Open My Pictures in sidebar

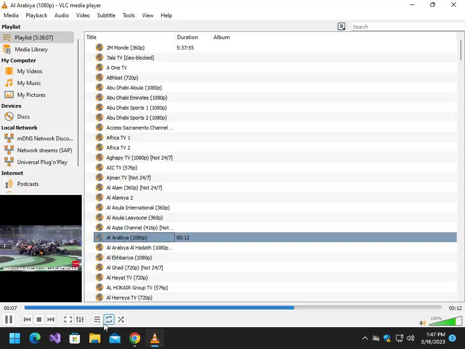coord(37,95)
